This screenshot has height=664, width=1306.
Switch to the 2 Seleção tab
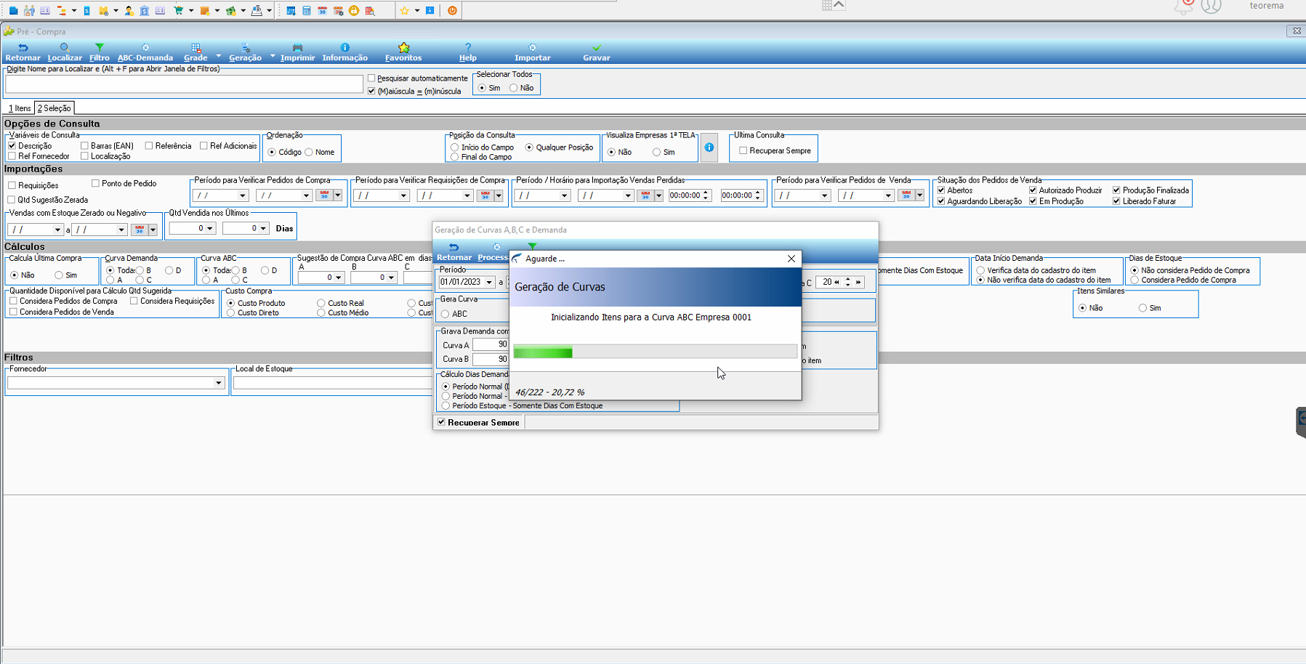pyautogui.click(x=55, y=108)
